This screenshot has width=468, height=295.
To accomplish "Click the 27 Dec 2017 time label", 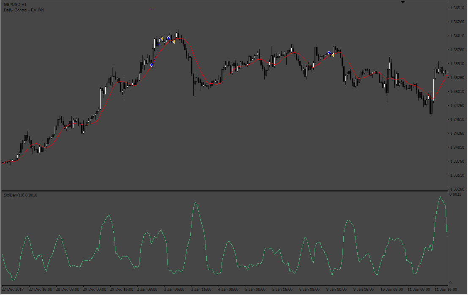I will tap(13, 290).
